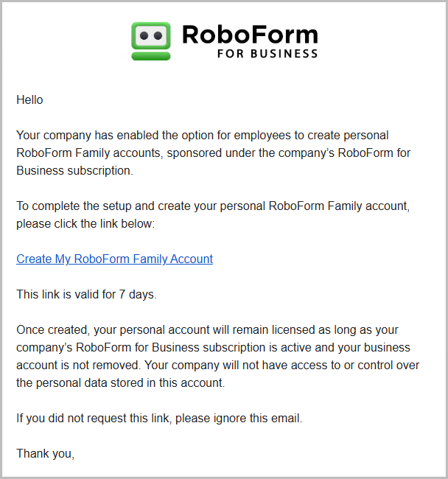
Task: Click the line starting 'company's RoboForm for Business subscription is active'
Action: click(213, 348)
